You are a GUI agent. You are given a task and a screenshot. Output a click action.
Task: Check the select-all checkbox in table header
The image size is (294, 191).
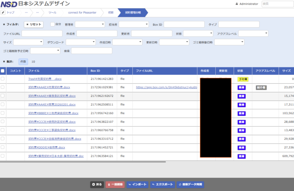click(x=3, y=71)
